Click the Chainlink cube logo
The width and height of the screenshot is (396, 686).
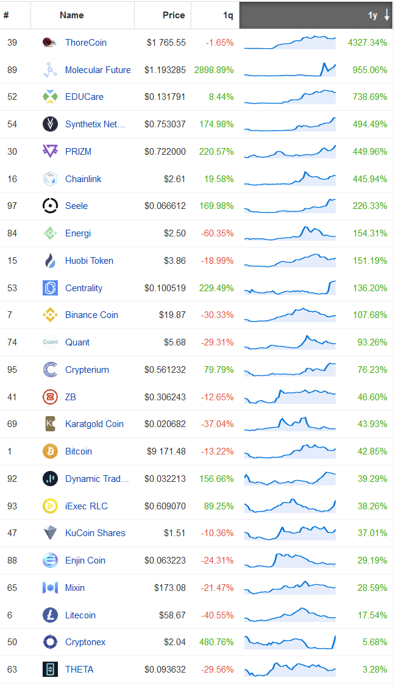pyautogui.click(x=50, y=179)
